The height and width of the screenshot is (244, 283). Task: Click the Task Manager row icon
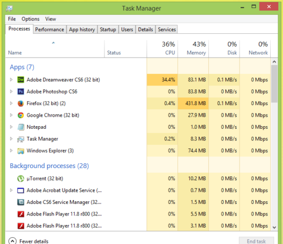21,139
